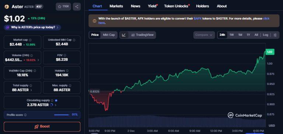Open the Token Unlocks tab
The image size is (283, 134).
coord(176,6)
